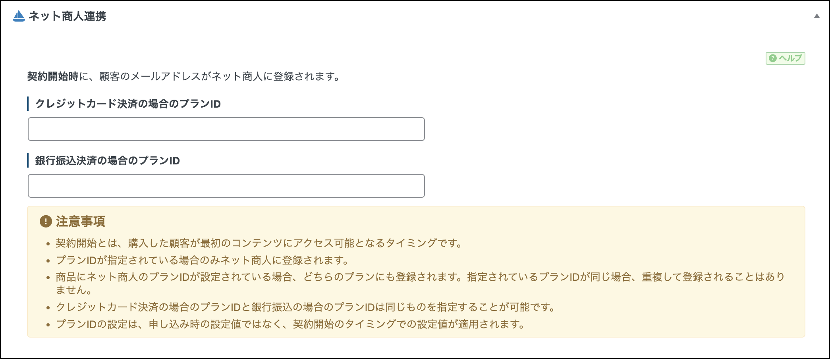
Task: Click the クレジットカード決済の場合のプランID label
Action: tap(128, 104)
